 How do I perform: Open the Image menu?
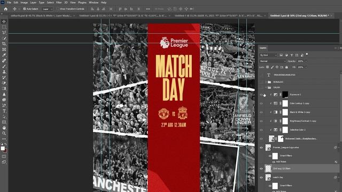(24, 3)
